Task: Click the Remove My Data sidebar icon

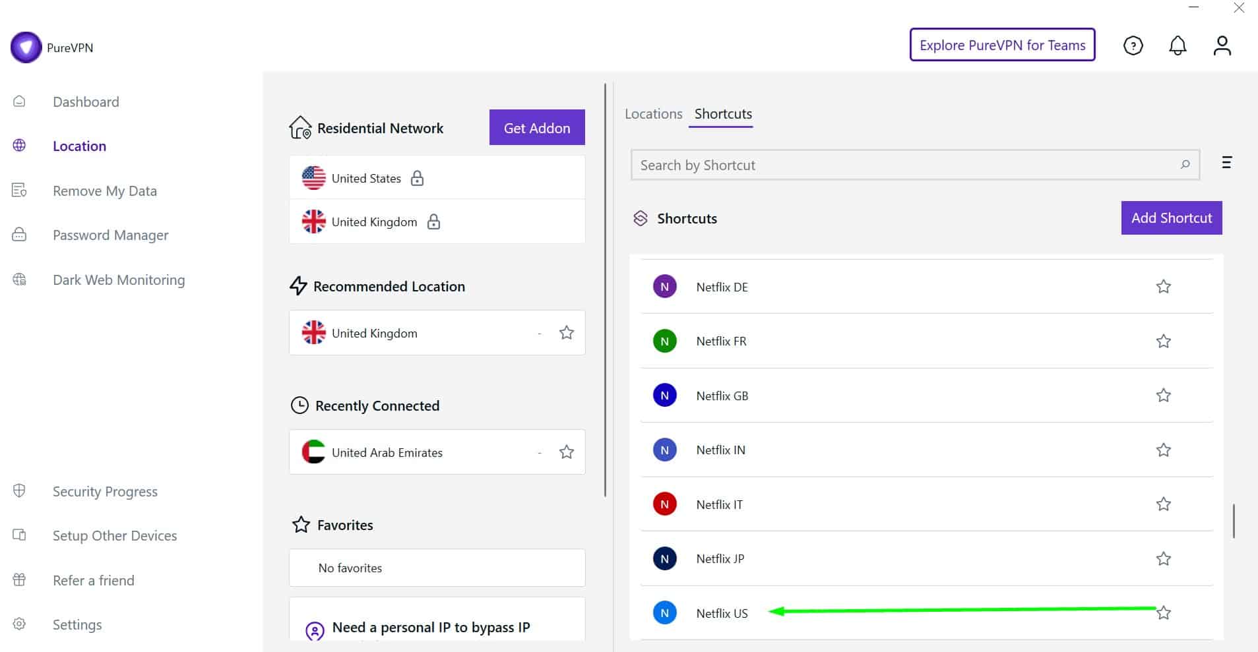Action: tap(19, 191)
